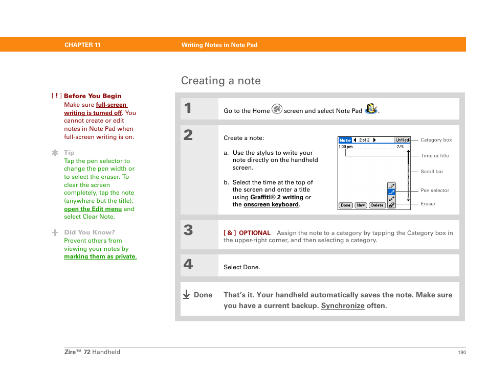488x377 pixels.
Task: Click the OPTIONAL label in step 3
Action: pyautogui.click(x=255, y=233)
